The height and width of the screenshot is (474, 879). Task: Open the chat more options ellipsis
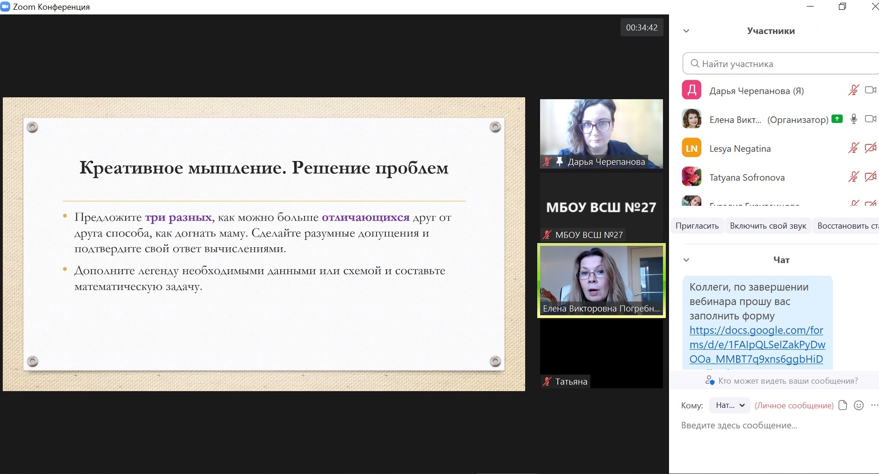[874, 405]
